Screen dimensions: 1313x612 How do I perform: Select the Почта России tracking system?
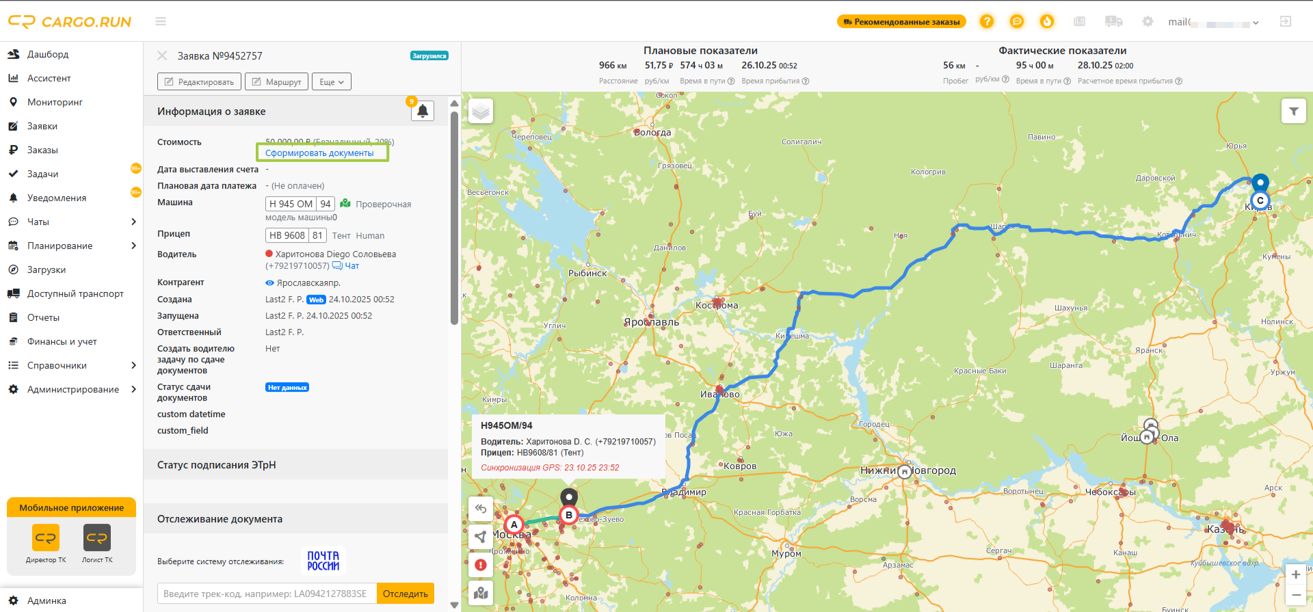click(x=323, y=561)
